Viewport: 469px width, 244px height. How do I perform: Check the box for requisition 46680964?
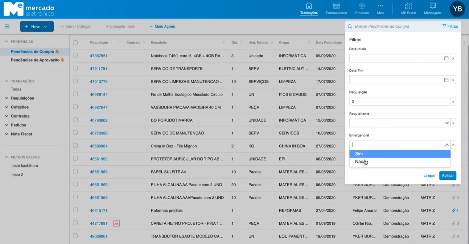[75, 146]
